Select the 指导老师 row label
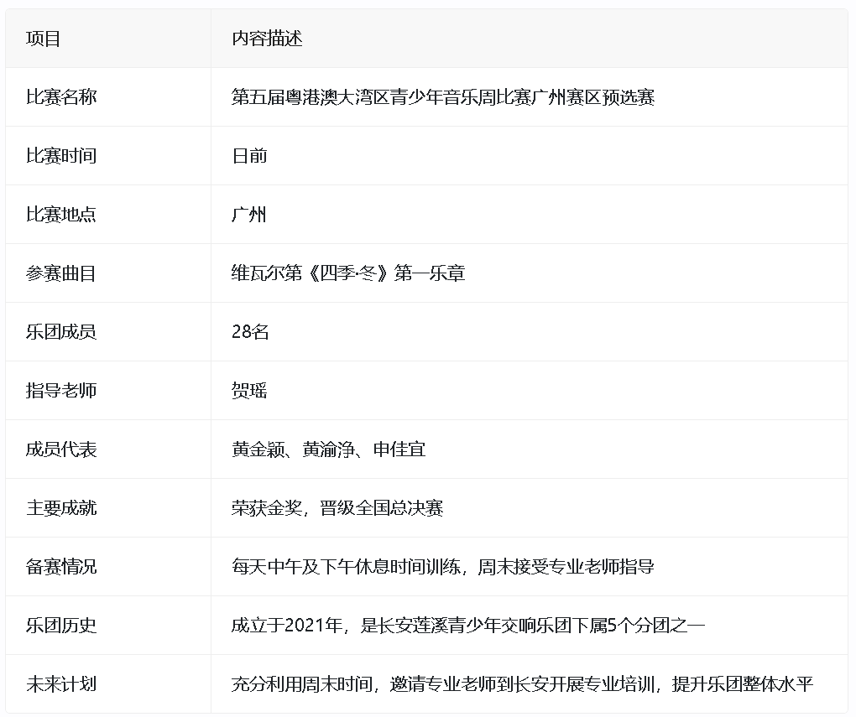The width and height of the screenshot is (856, 717). pyautogui.click(x=61, y=391)
